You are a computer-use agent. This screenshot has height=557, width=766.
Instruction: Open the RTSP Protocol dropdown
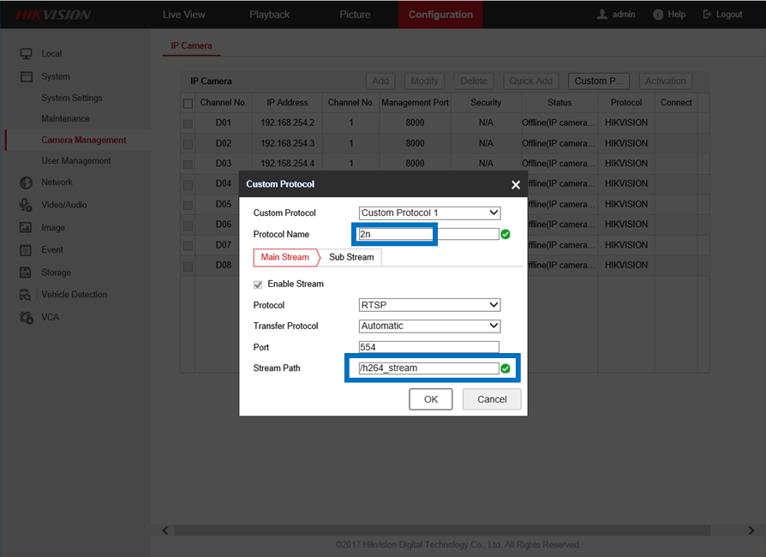[429, 305]
